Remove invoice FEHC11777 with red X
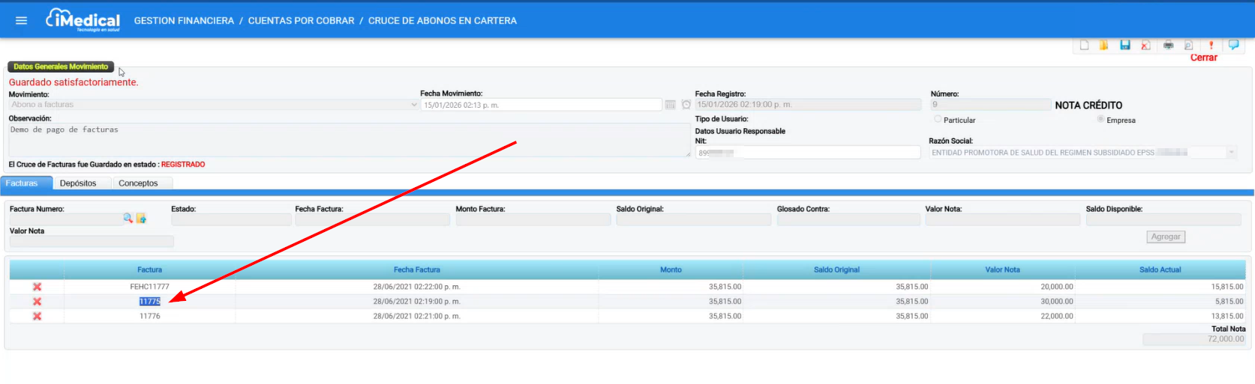The height and width of the screenshot is (384, 1255). coord(37,287)
